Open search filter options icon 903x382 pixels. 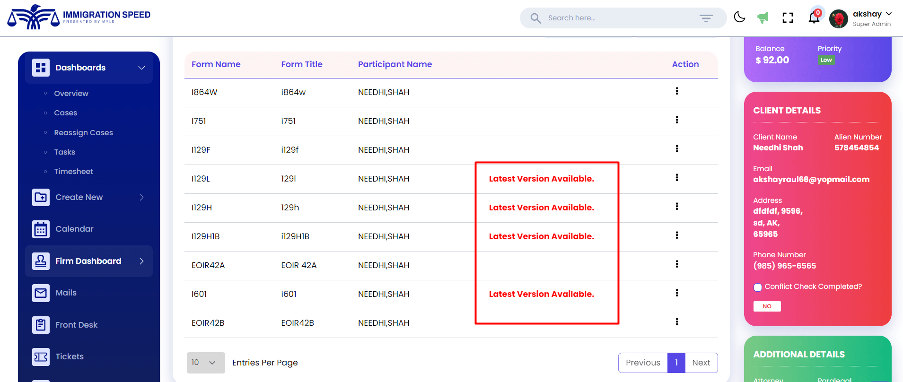point(706,18)
